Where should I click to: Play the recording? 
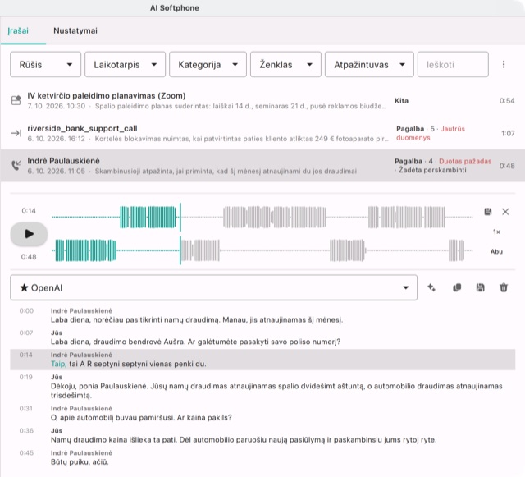coord(30,234)
